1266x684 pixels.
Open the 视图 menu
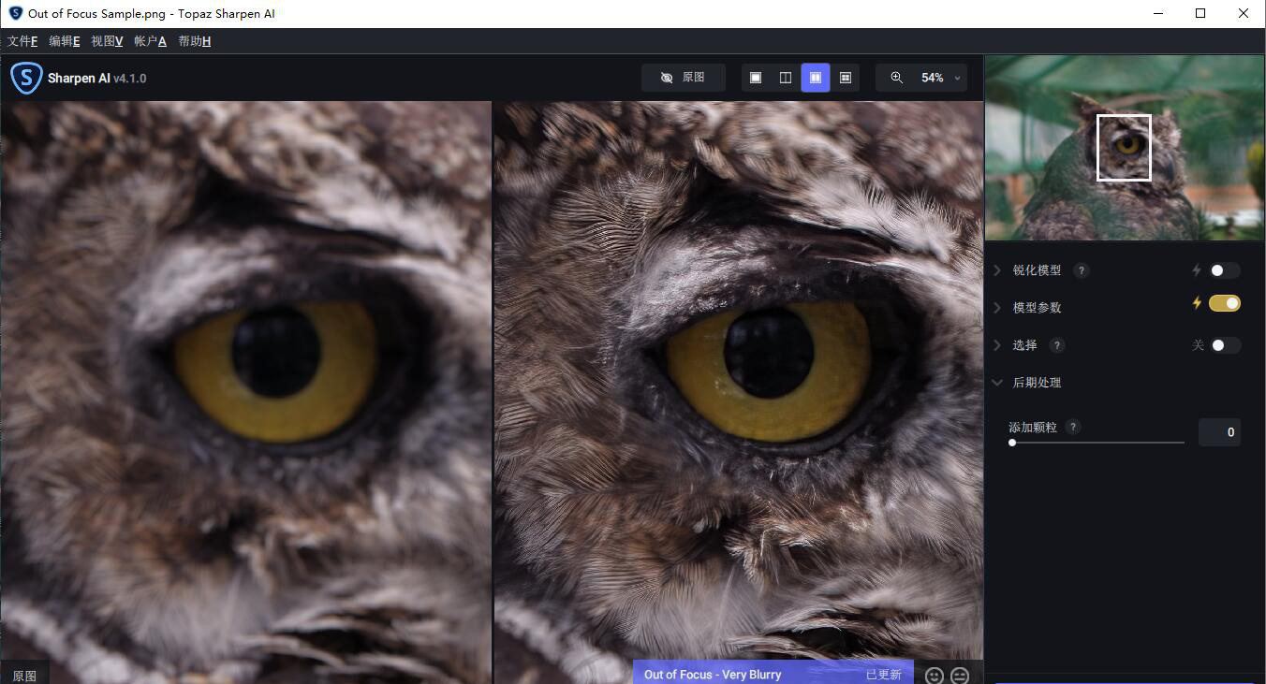coord(107,41)
